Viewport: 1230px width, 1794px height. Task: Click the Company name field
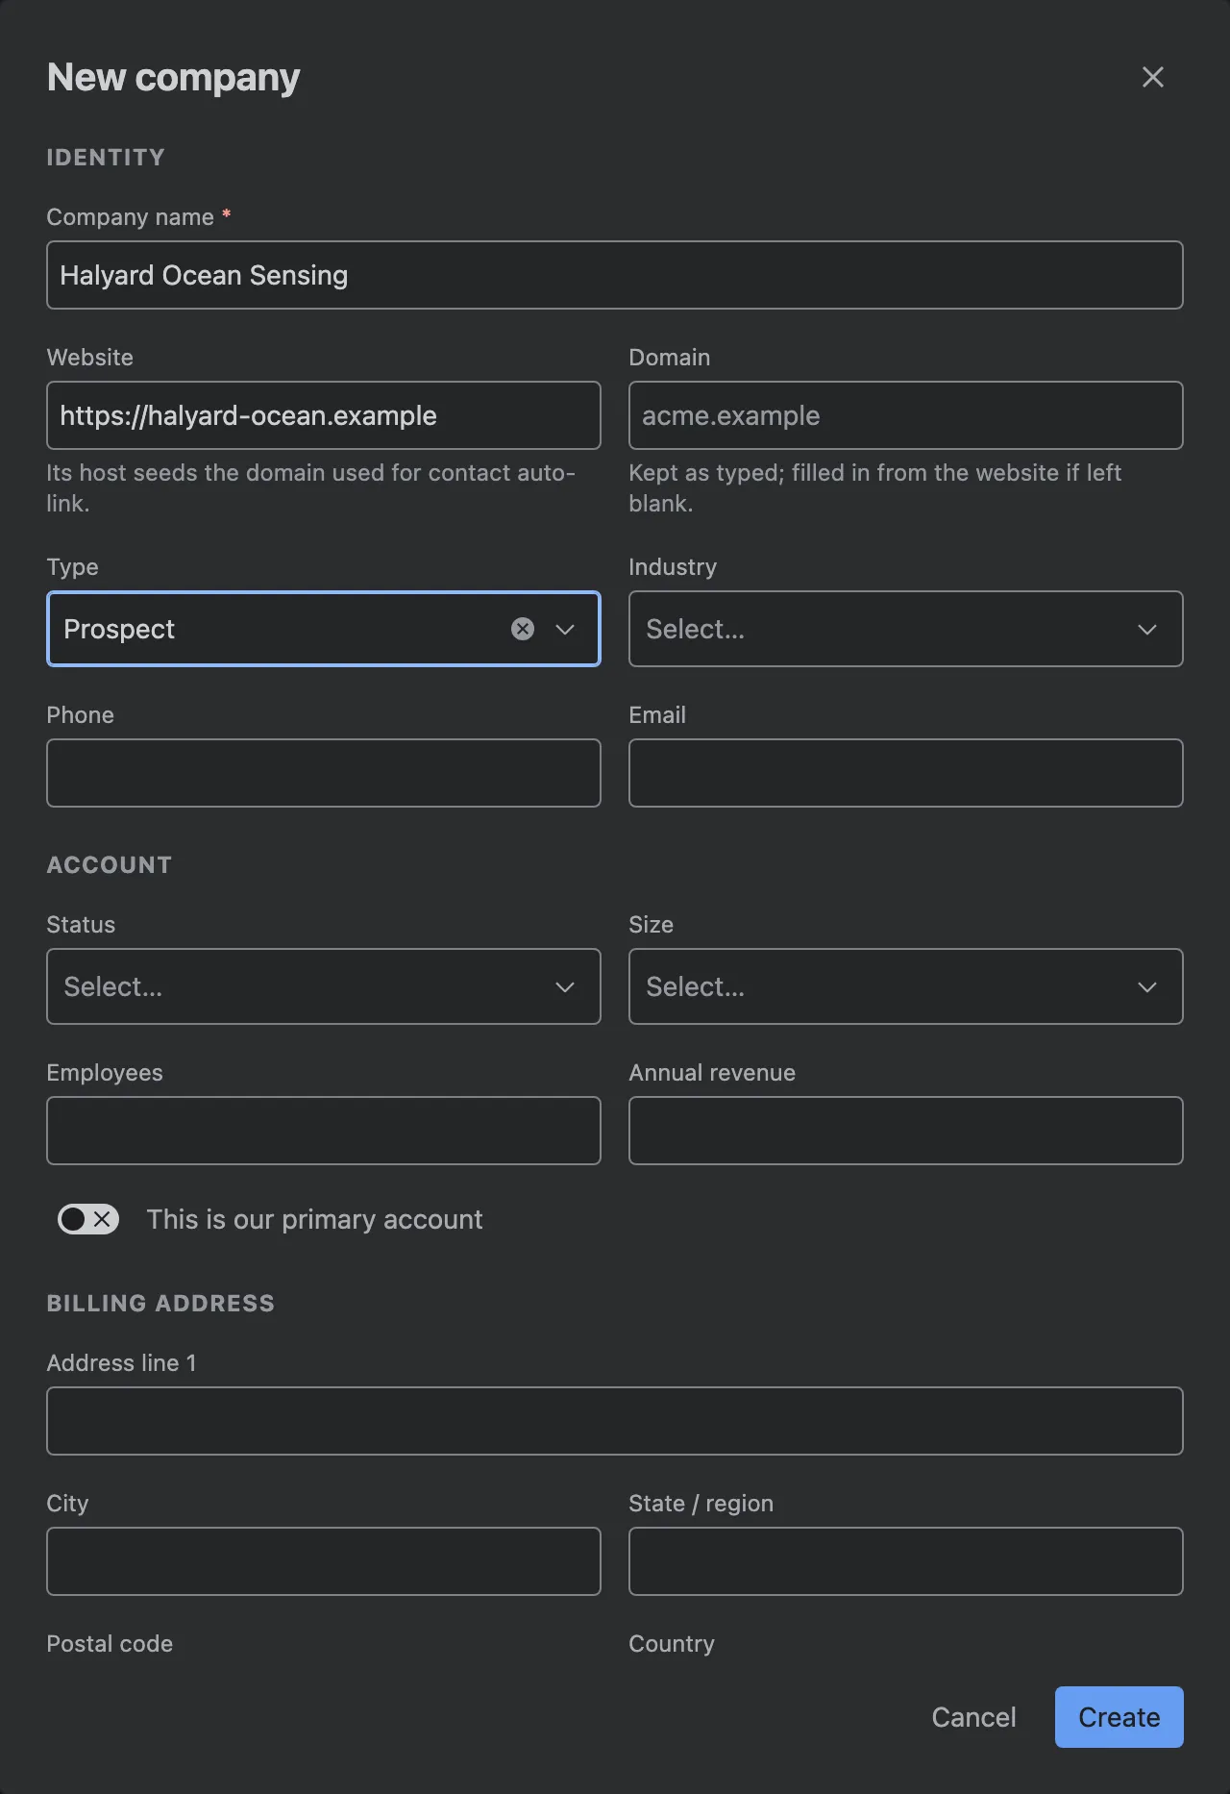click(615, 275)
